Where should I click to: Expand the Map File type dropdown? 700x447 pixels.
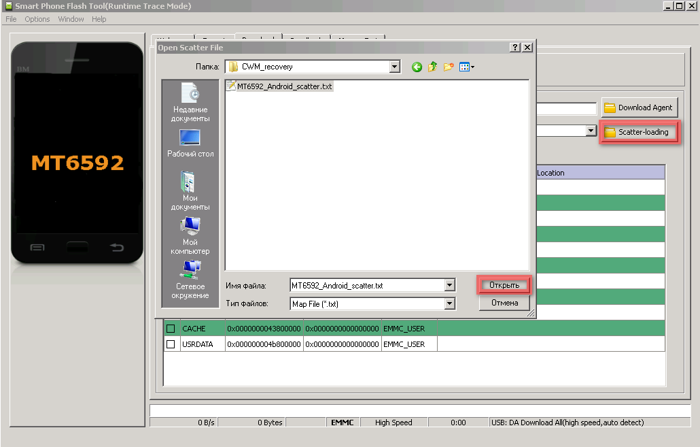pyautogui.click(x=449, y=303)
